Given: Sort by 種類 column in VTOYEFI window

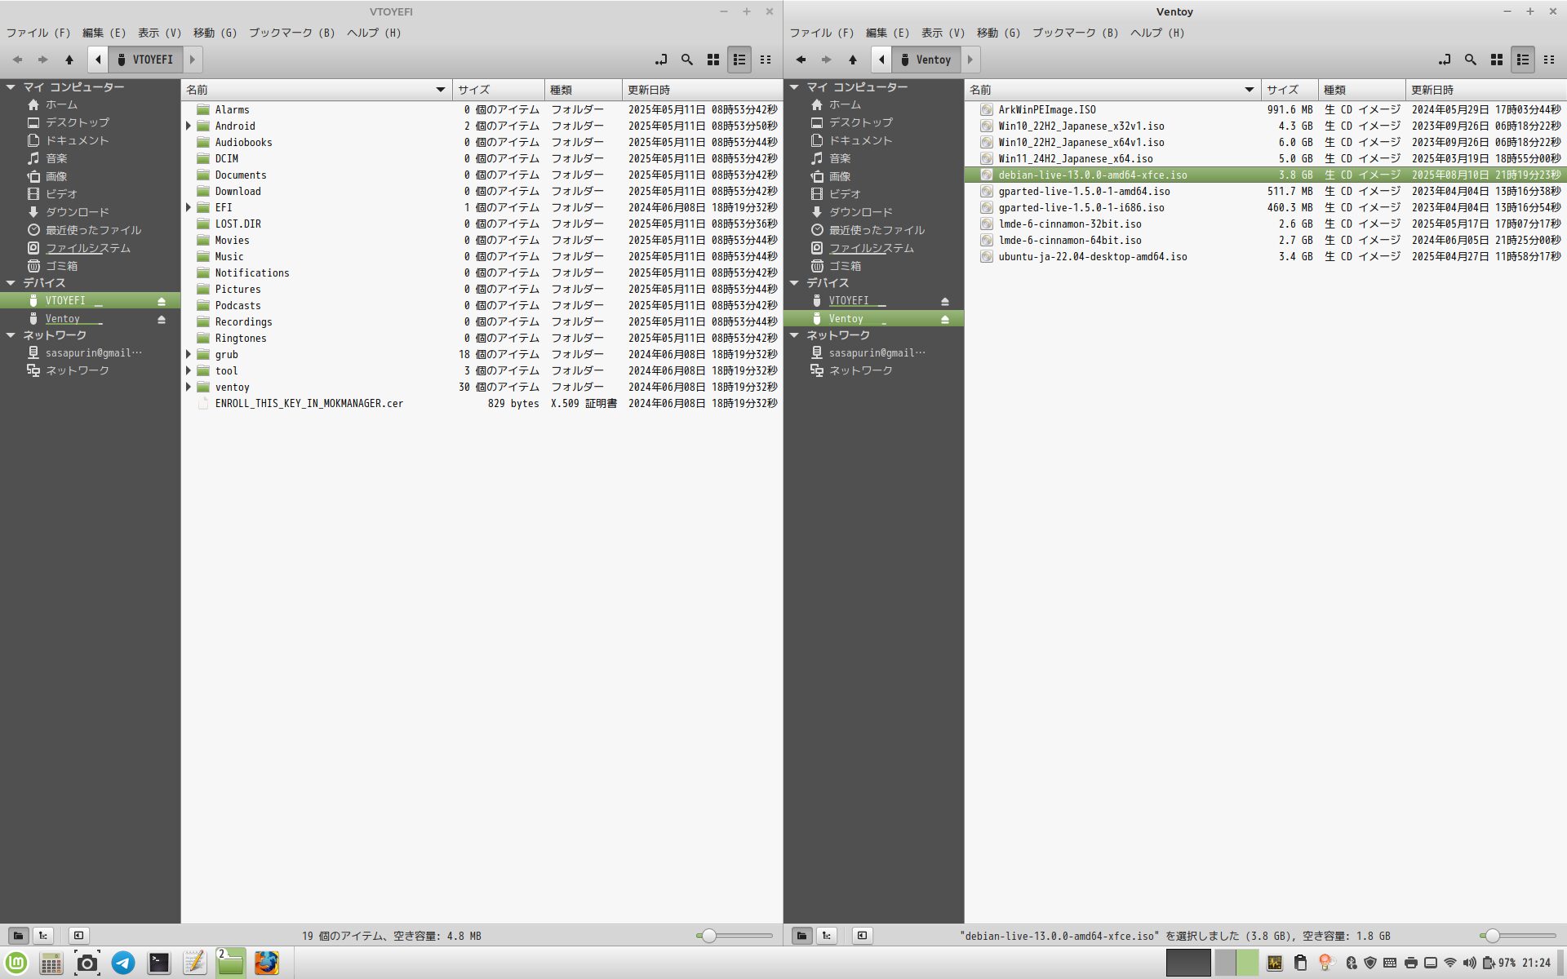Looking at the screenshot, I should coord(583,90).
